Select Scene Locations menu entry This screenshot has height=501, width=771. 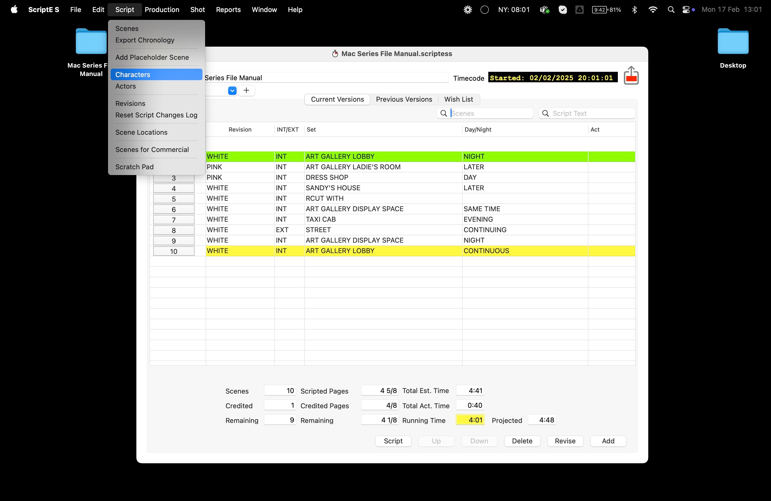[141, 132]
